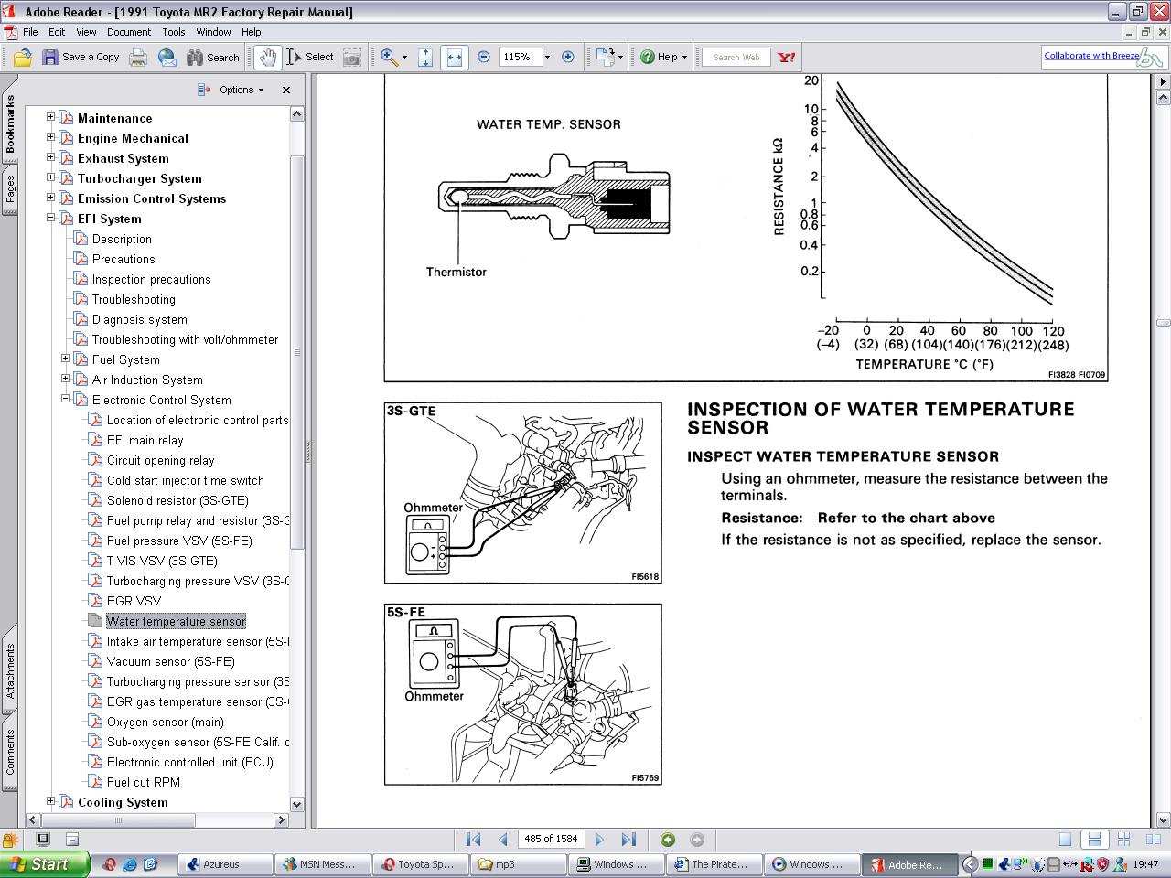
Task: Click the Save a Copy button
Action: (x=81, y=58)
